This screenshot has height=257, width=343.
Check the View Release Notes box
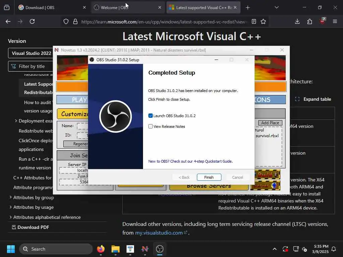pyautogui.click(x=150, y=126)
